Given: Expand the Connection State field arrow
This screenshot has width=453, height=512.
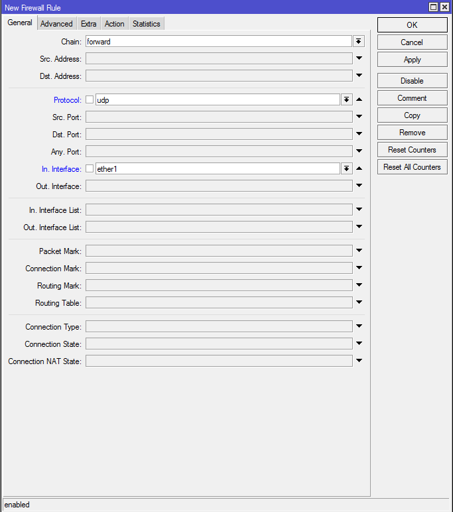Looking at the screenshot, I should pos(359,343).
